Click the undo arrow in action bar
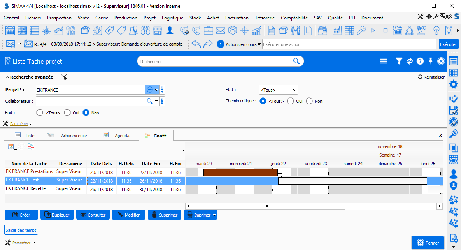 pos(196,44)
